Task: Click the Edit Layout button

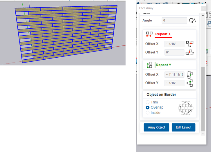Action: (x=183, y=127)
